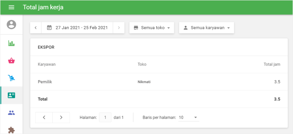Expand the Semua karyawan dropdown
The height and width of the screenshot is (134, 293).
point(207,28)
